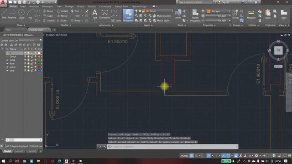Image resolution: width=292 pixels, height=164 pixels.
Task: Add a new drawing tab with plus
Action: click(54, 30)
